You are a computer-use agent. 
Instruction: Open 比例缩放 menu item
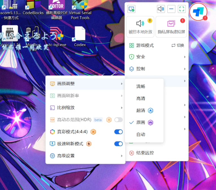(85, 108)
